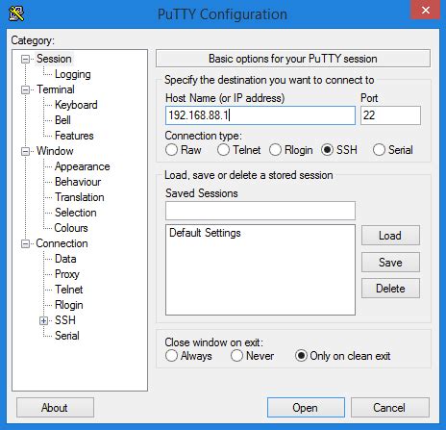Image resolution: width=446 pixels, height=430 pixels.
Task: Open the Session category
Action: coord(54,59)
